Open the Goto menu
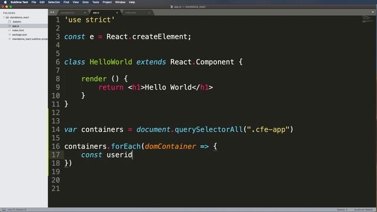377x212 pixels. tap(85, 2)
